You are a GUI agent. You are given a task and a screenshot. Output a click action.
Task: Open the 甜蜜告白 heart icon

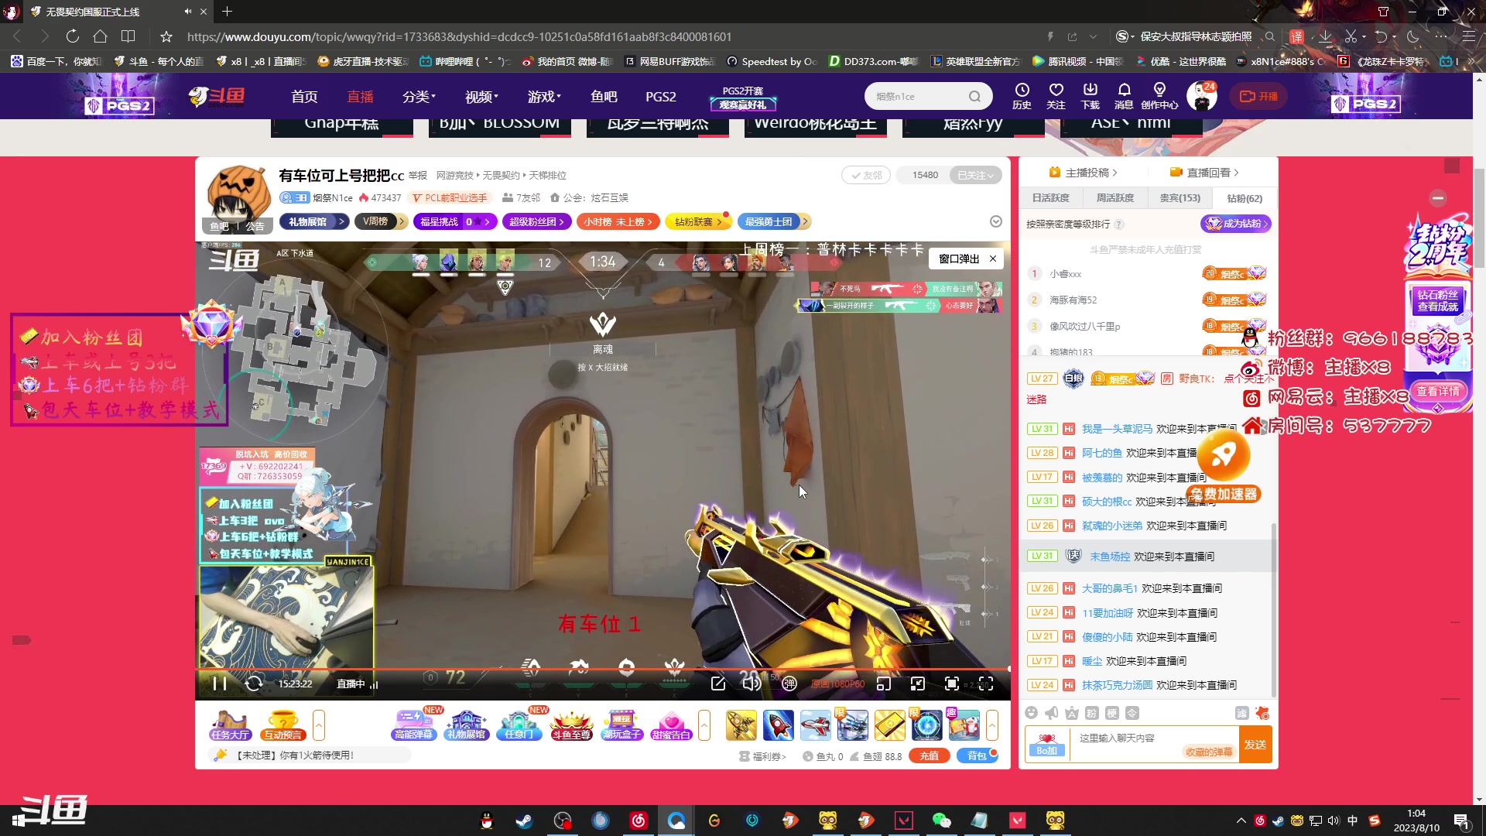point(671,725)
